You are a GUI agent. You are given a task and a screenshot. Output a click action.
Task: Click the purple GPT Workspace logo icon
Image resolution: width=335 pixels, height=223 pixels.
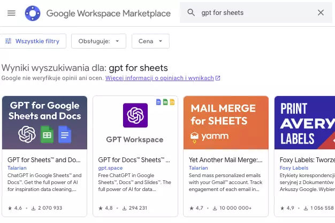135,115
